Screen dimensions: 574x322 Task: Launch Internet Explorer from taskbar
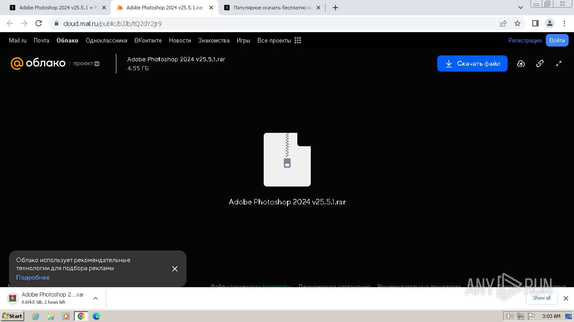tap(35, 316)
